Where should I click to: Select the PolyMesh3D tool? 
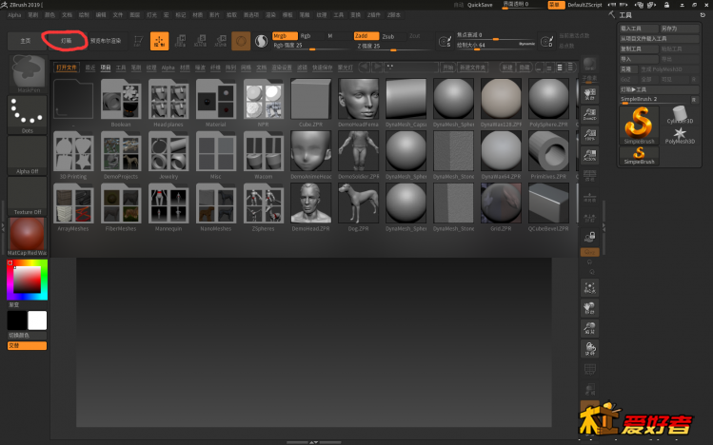point(680,135)
